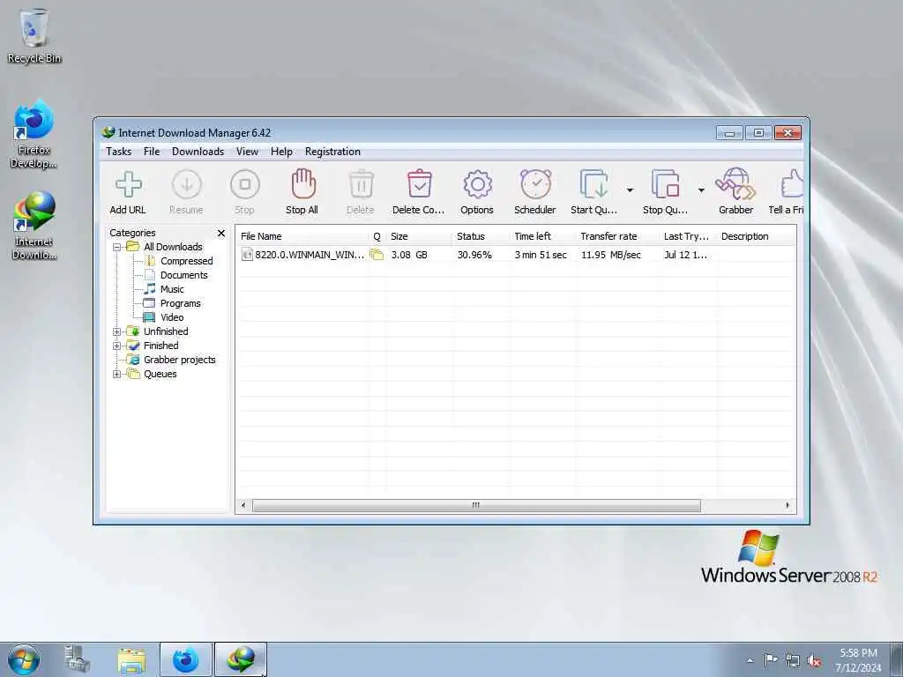The width and height of the screenshot is (903, 677).
Task: Open Server Manager taskbar icon
Action: coord(77,659)
